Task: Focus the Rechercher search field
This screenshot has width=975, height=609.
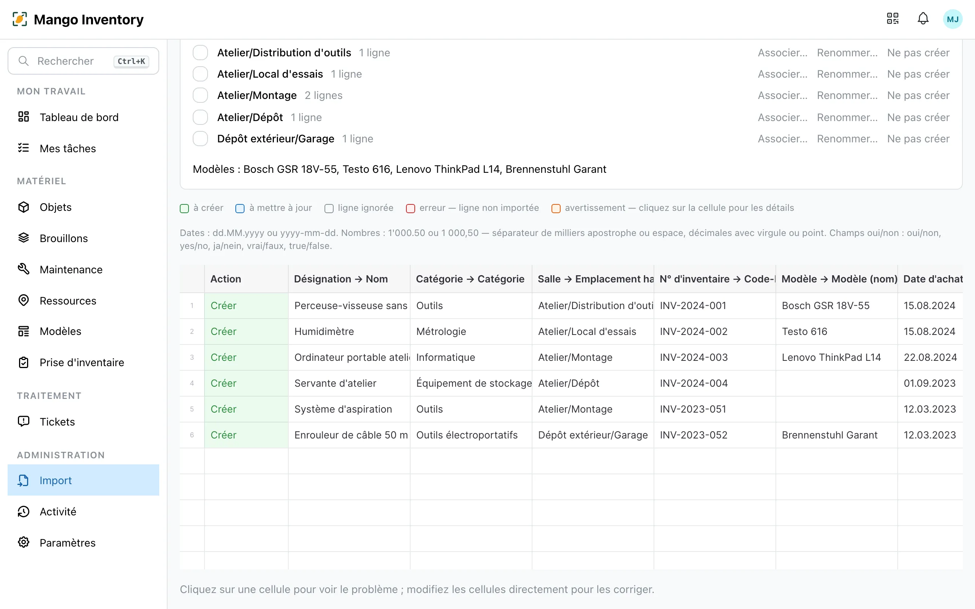Action: (83, 61)
